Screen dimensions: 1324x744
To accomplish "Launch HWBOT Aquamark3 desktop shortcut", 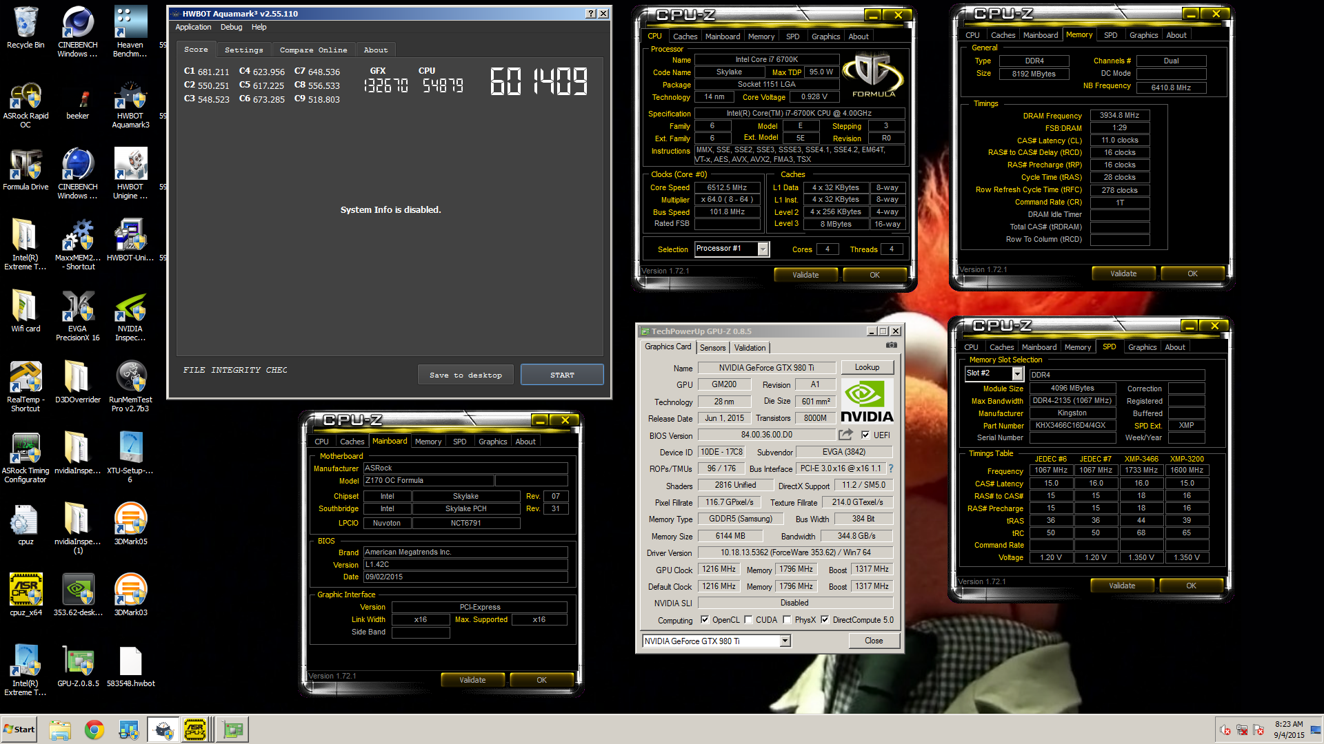I will coord(130,105).
